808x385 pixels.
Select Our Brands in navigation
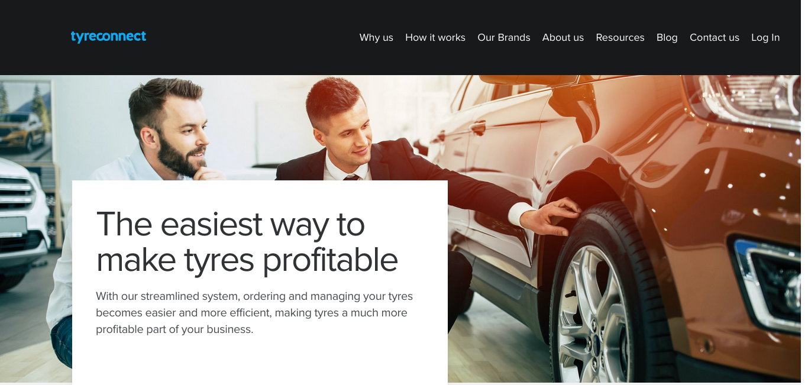(504, 37)
